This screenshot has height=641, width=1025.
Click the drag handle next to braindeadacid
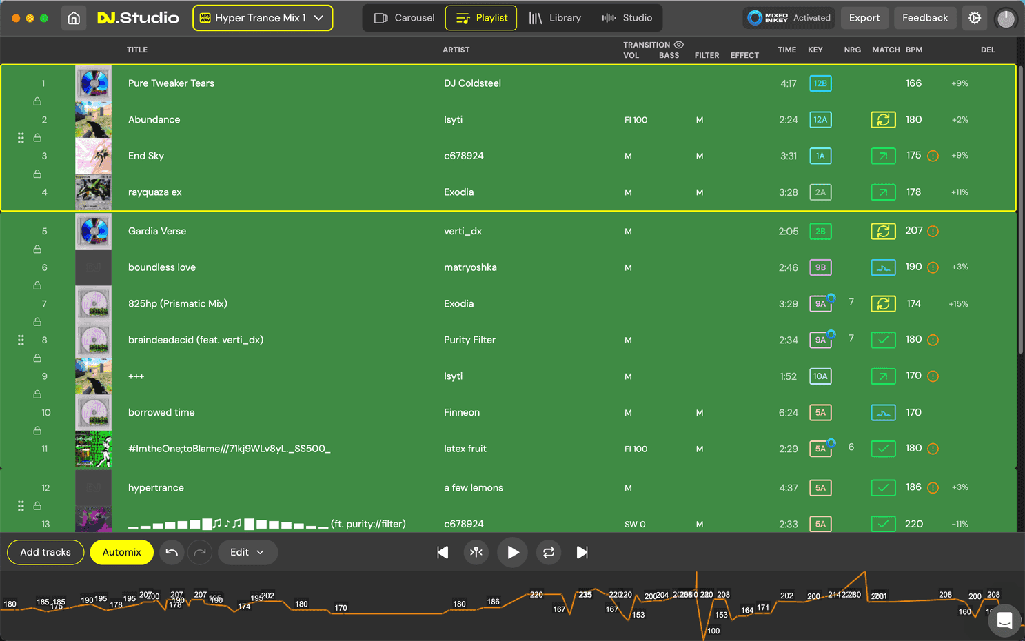click(x=21, y=340)
